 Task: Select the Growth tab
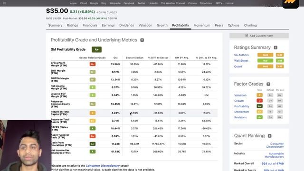tap(162, 25)
